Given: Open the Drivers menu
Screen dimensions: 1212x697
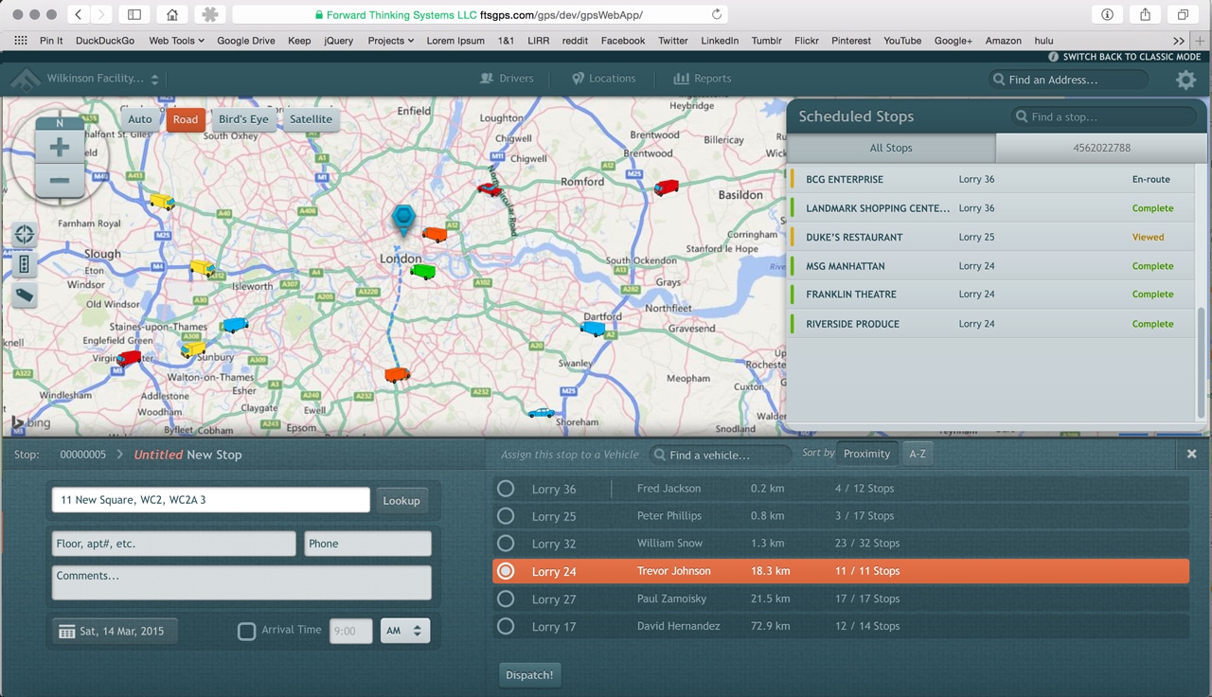Looking at the screenshot, I should pos(508,79).
